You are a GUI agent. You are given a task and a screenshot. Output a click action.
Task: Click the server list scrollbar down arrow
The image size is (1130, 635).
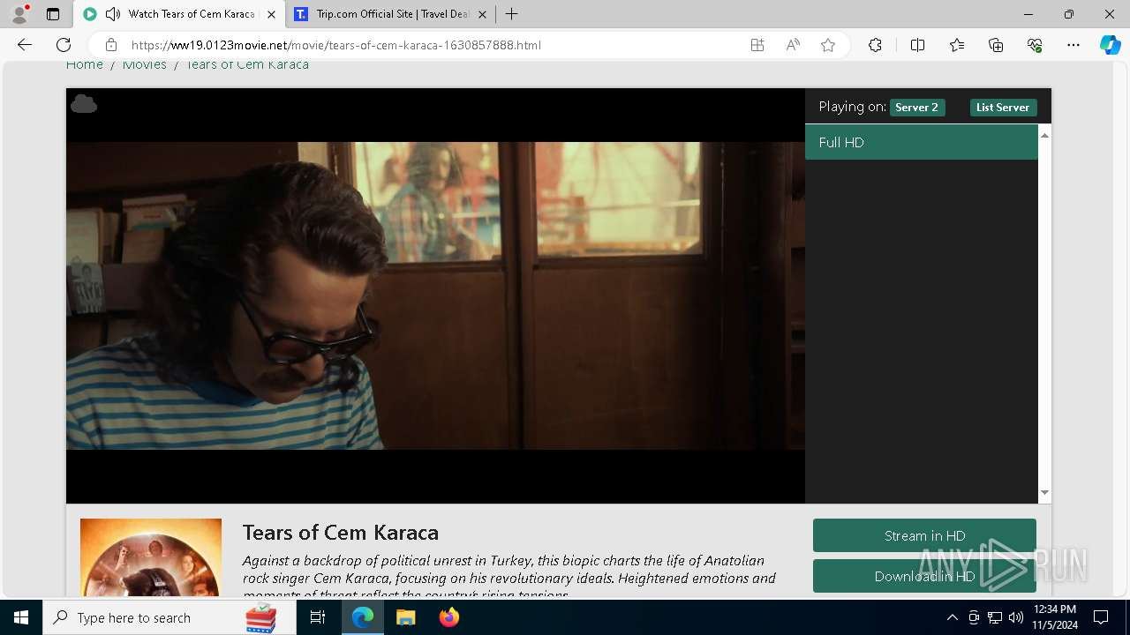click(1044, 493)
